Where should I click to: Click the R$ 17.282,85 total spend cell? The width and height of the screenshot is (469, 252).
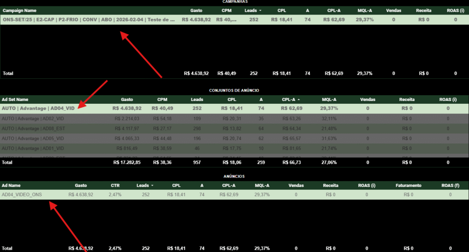[x=127, y=162]
